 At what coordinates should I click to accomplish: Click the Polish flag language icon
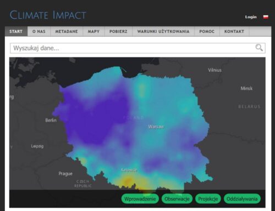266,17
